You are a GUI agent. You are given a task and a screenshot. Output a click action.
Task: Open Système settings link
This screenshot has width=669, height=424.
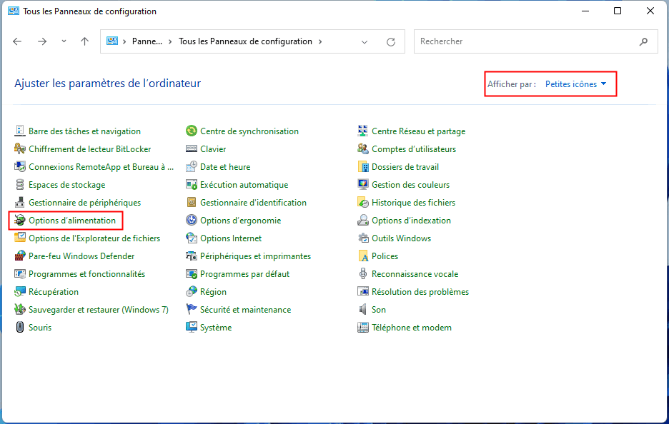click(x=216, y=328)
